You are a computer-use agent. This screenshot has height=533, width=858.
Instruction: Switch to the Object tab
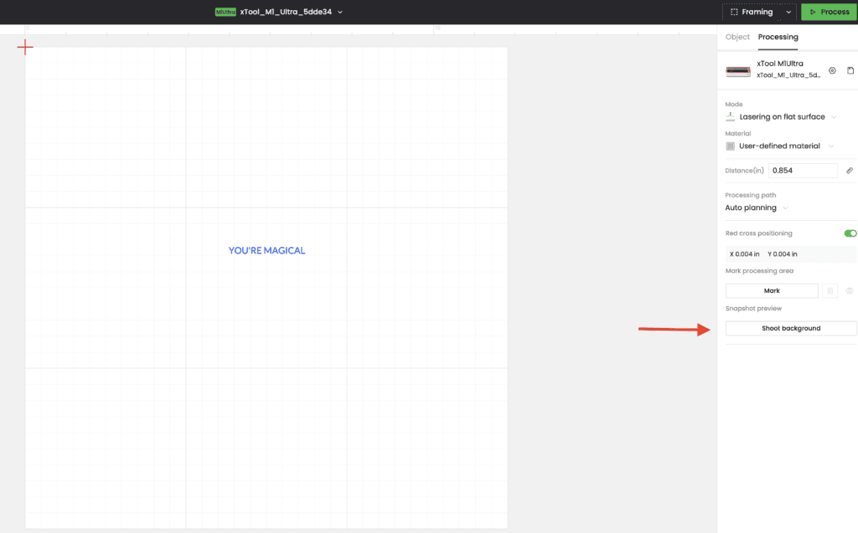(737, 37)
